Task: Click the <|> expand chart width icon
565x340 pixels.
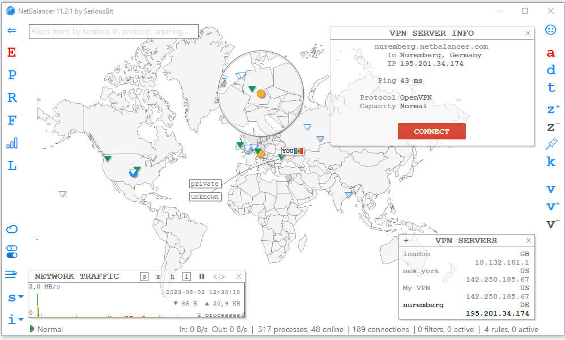Action: pos(219,277)
